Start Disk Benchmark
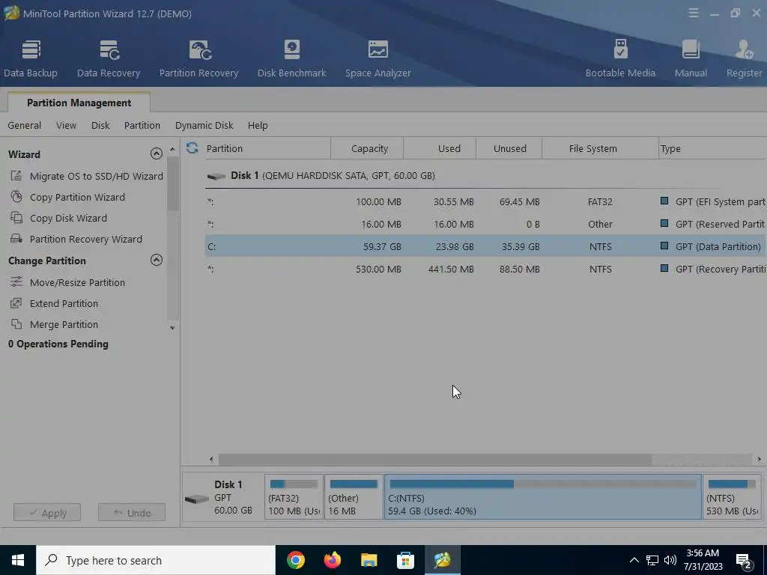 coord(292,58)
